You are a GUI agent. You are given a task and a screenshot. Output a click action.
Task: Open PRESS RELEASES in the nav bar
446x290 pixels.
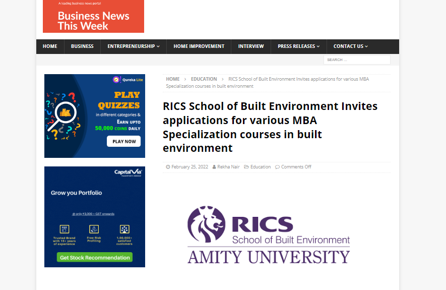pos(296,46)
